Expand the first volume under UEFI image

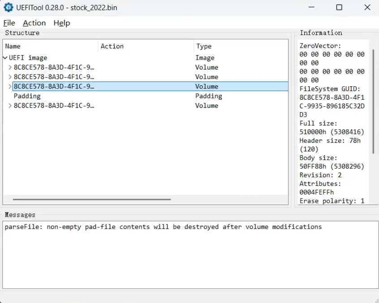[x=10, y=67]
